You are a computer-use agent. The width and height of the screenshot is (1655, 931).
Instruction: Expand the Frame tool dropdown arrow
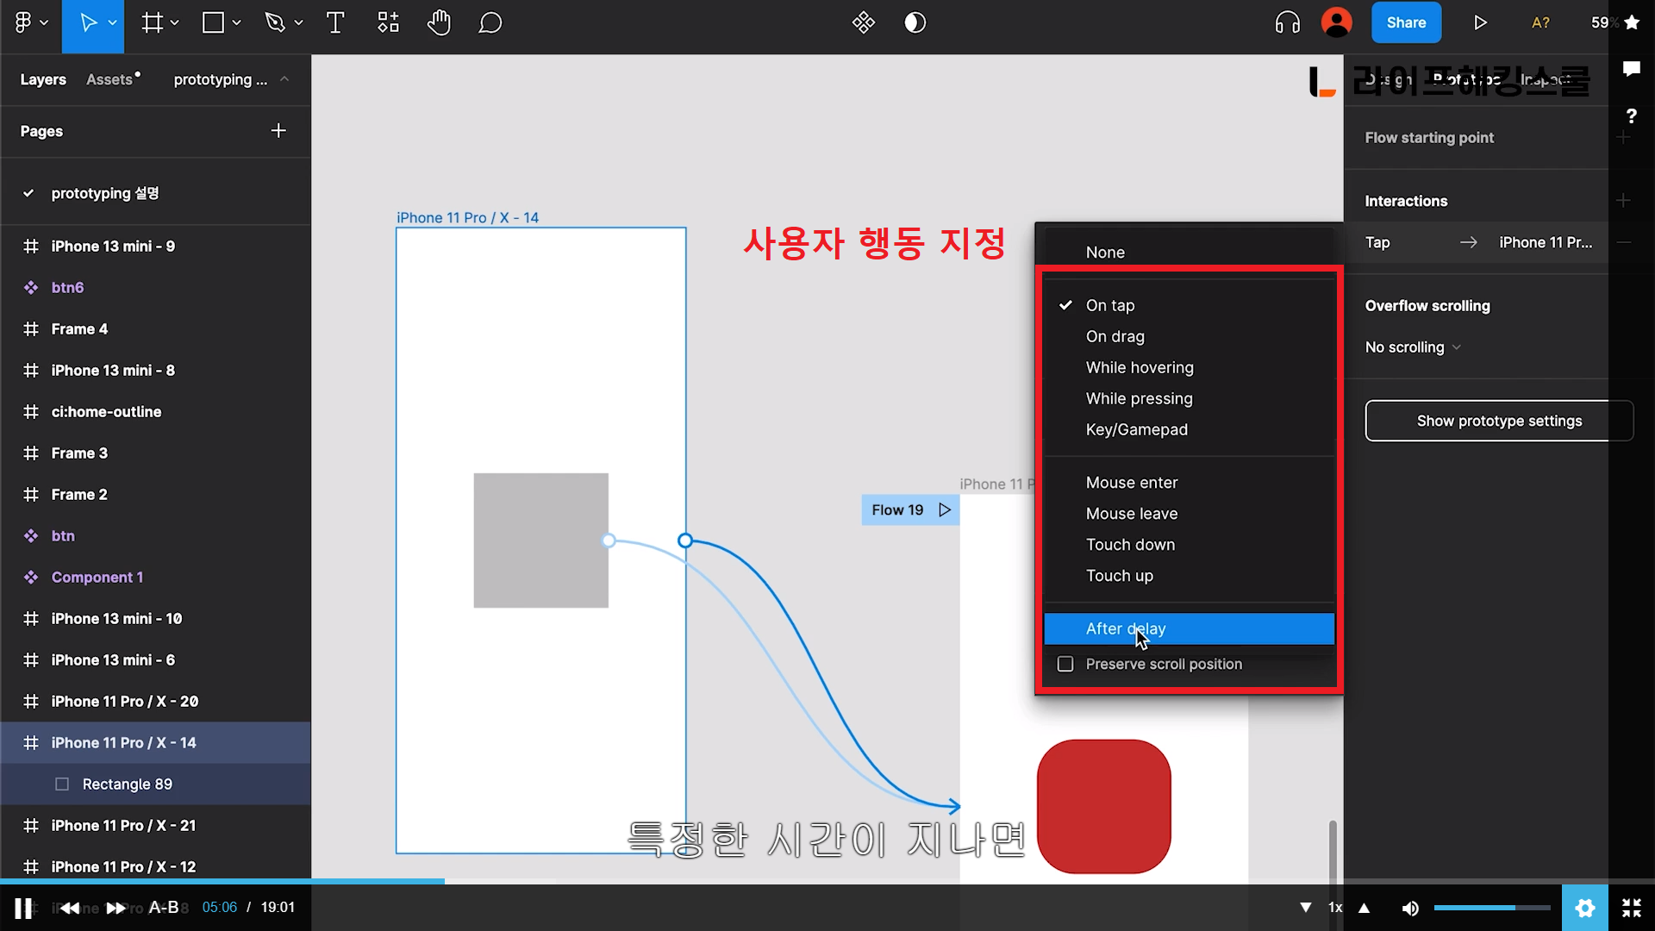click(x=175, y=23)
